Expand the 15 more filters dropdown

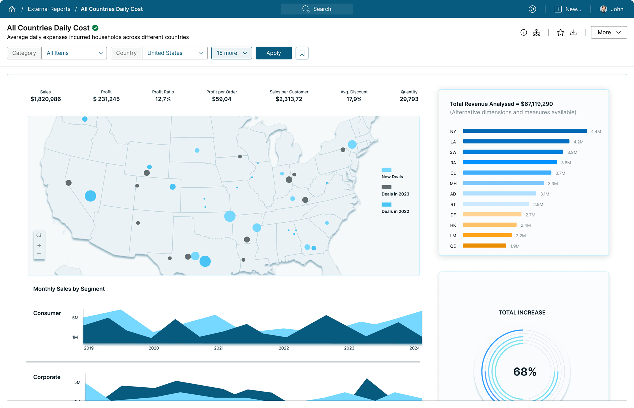(232, 53)
